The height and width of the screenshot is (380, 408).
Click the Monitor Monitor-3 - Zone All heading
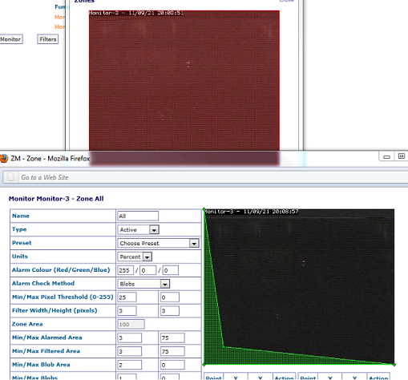pos(56,199)
